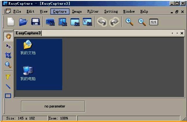Switch to the EasyCapture3 tab
187x122 pixels.
point(28,33)
